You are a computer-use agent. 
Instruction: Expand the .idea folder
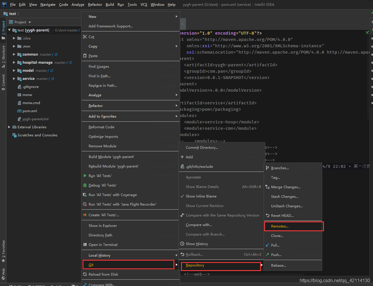click(x=14, y=38)
